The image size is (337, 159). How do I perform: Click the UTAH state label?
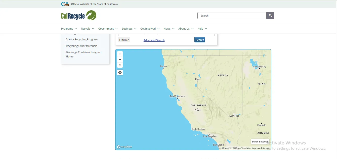point(262,84)
